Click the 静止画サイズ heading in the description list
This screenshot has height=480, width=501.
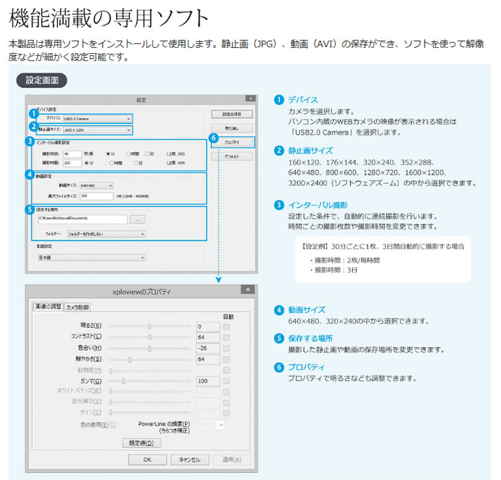(x=311, y=151)
